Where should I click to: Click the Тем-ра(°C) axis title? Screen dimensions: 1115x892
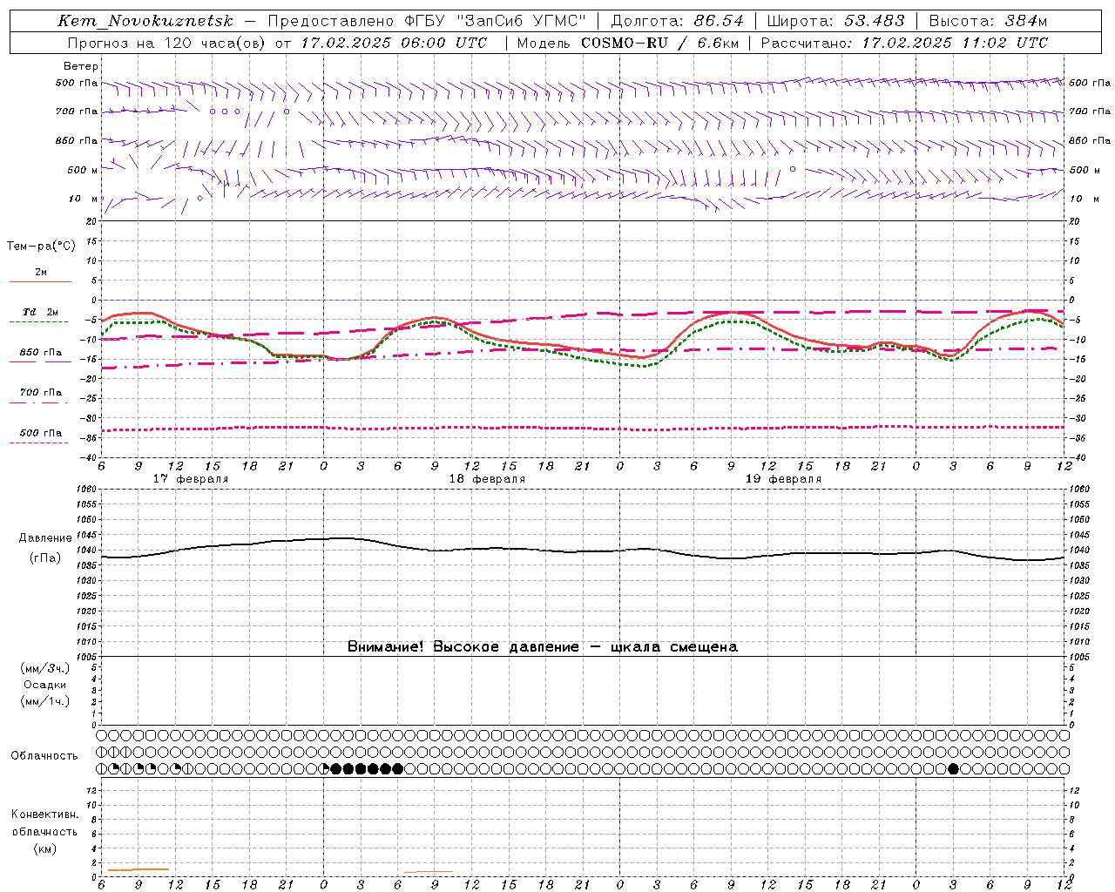[x=41, y=247]
